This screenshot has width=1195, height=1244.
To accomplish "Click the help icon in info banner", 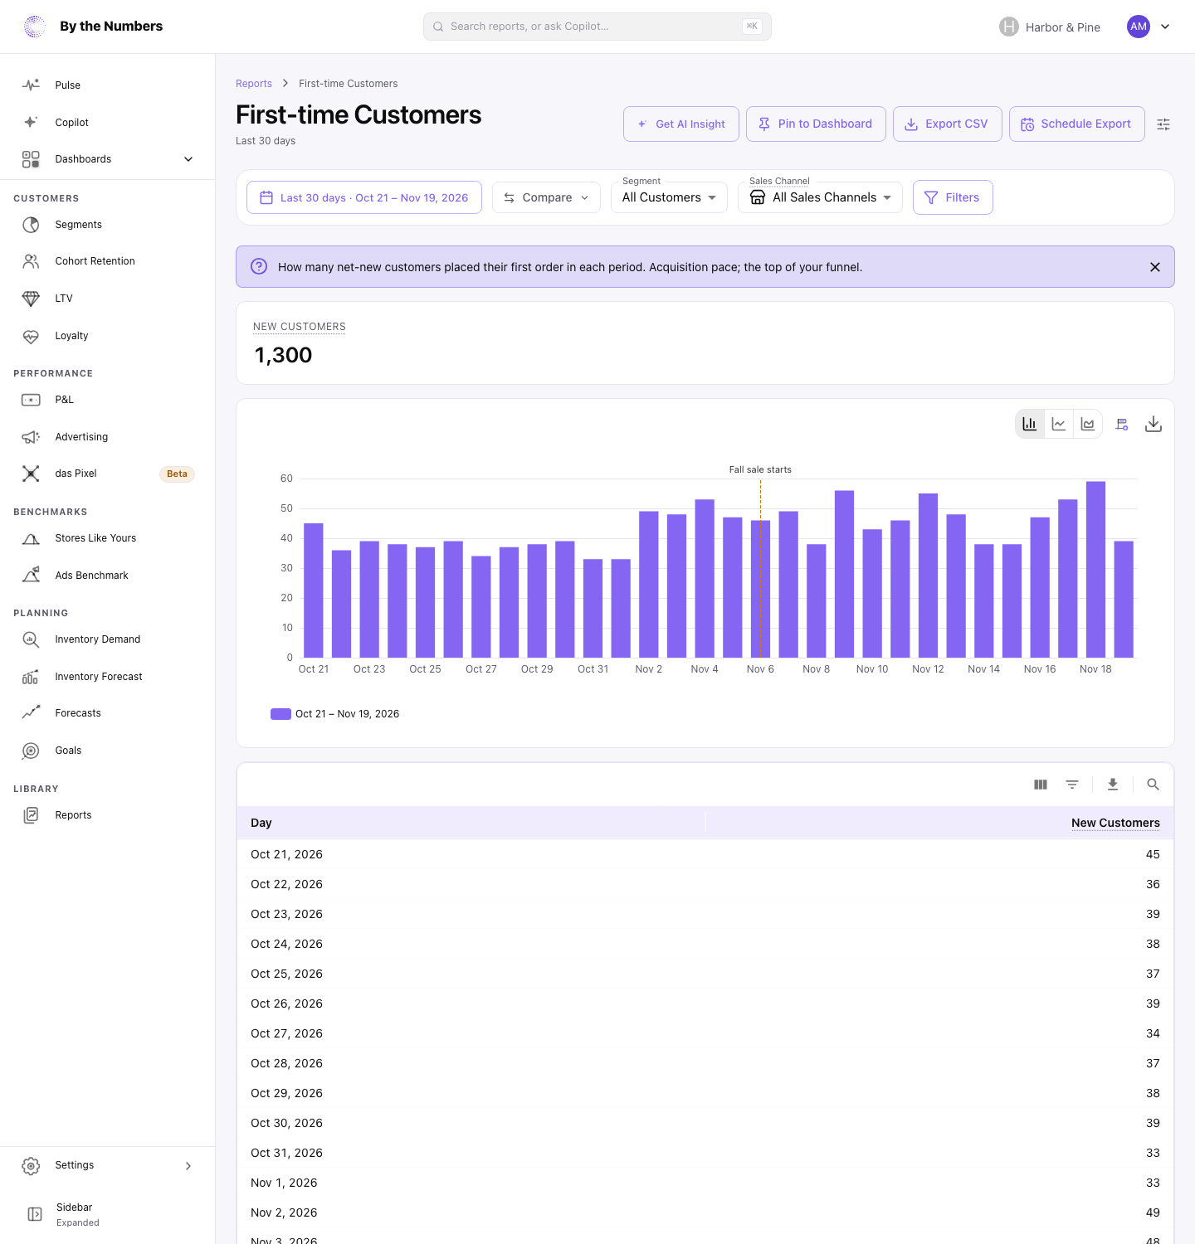I will click(x=259, y=266).
